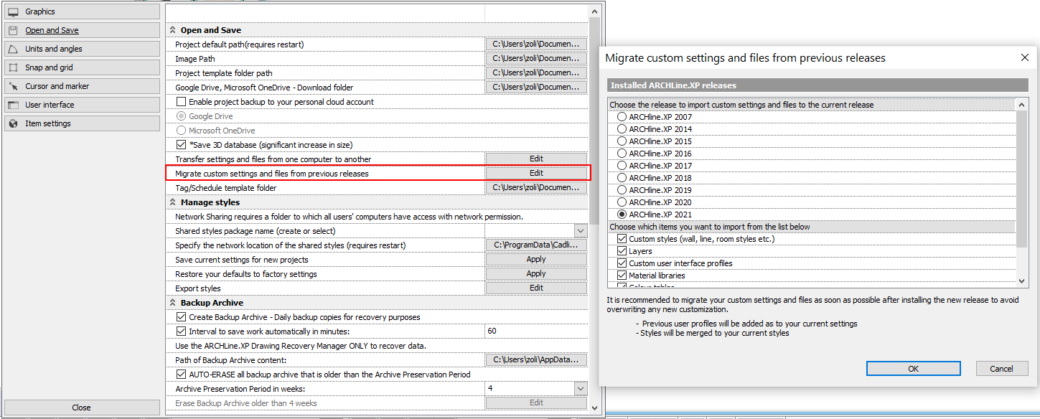The width and height of the screenshot is (1040, 419).
Task: Open the Shared styles package name dropdown
Action: click(581, 231)
